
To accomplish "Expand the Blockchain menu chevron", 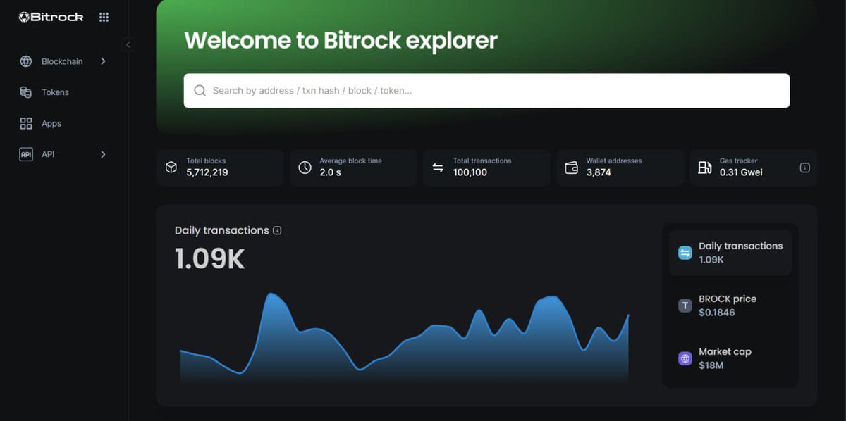I will coord(103,61).
